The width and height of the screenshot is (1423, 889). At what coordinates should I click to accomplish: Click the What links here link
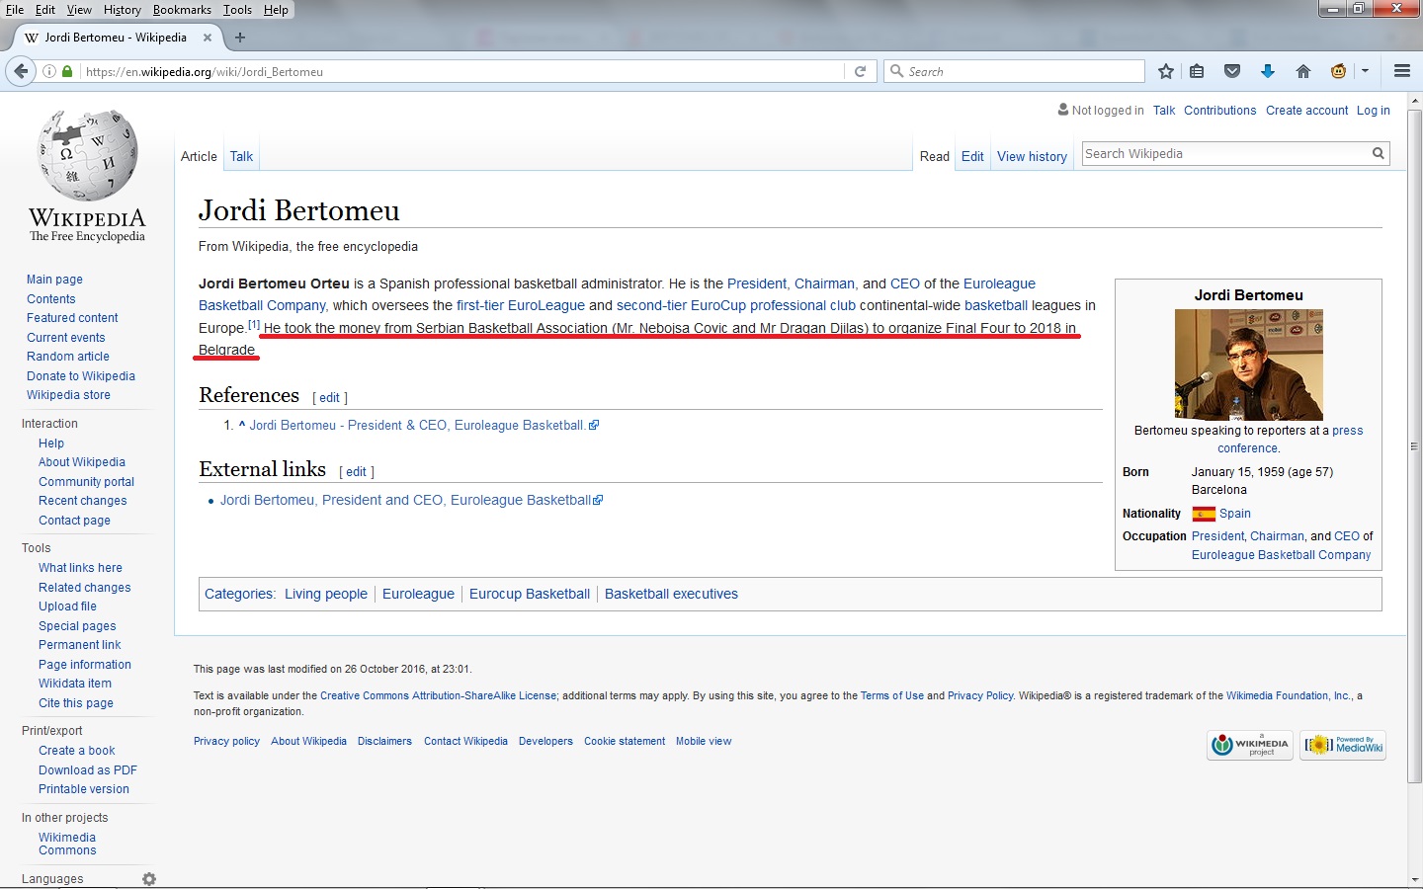(80, 568)
